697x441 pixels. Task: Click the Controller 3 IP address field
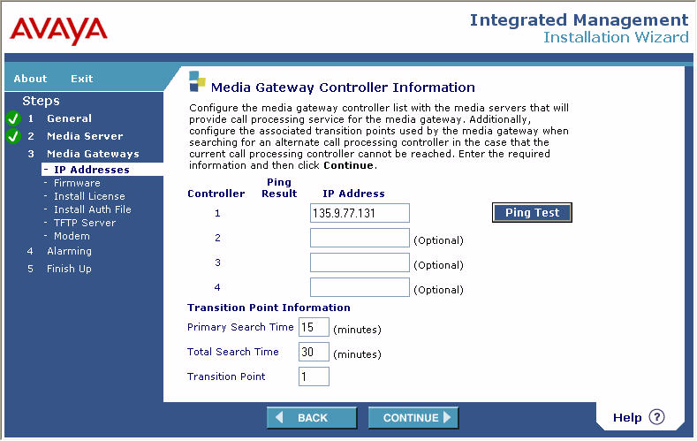360,262
